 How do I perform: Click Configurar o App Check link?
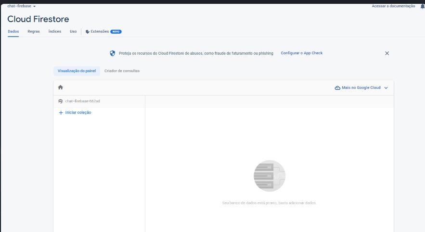[301, 53]
